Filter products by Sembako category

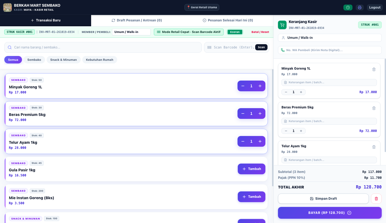(x=34, y=60)
